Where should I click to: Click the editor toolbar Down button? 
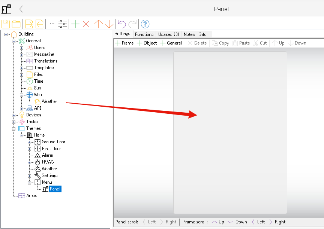(297, 43)
